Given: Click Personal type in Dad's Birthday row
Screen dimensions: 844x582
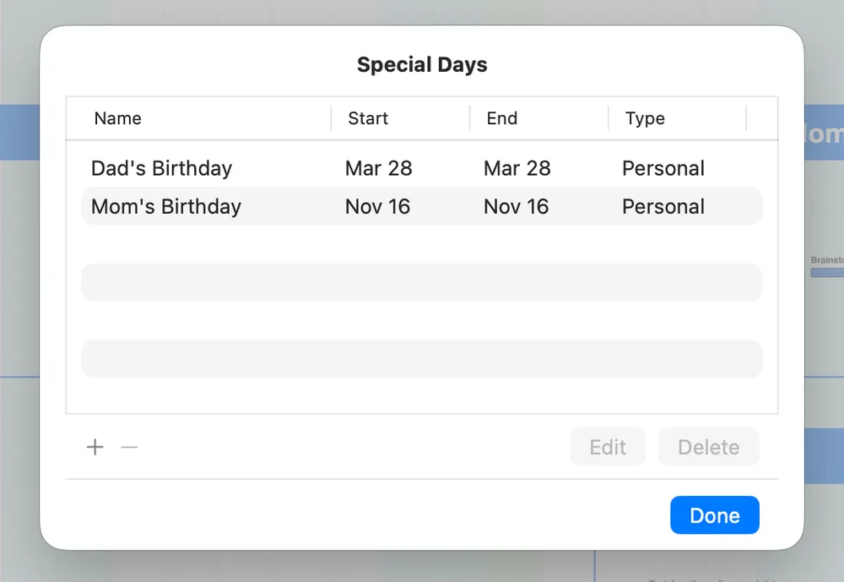Looking at the screenshot, I should coord(663,168).
